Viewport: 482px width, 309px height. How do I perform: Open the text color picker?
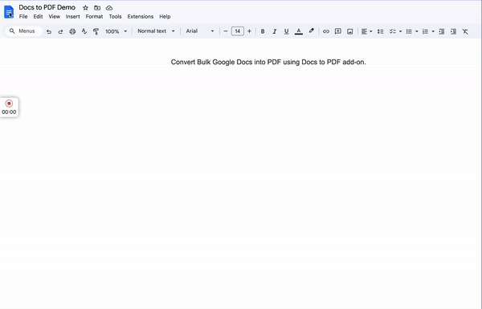299,31
